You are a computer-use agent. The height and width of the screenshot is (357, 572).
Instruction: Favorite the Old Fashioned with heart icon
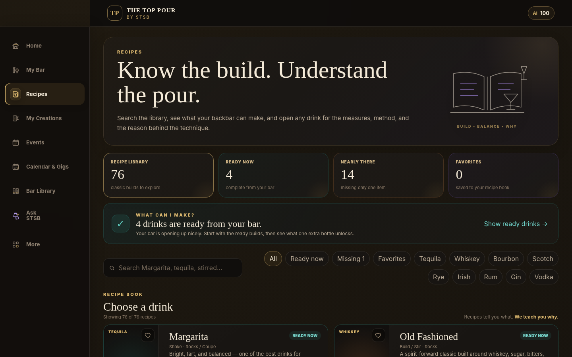tap(378, 335)
